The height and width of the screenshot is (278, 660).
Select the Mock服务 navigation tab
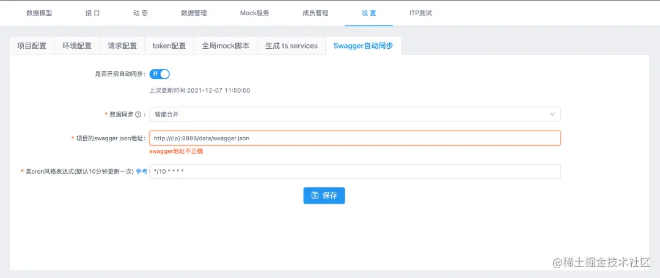[x=255, y=13]
